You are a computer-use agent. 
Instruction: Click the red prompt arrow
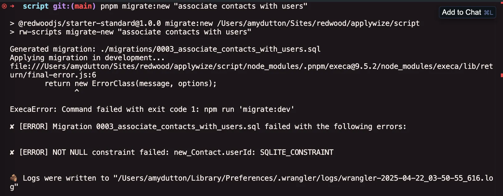tap(12, 6)
